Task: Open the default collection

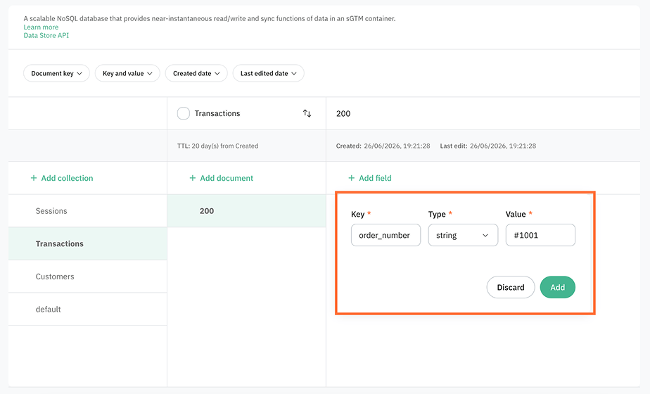Action: point(87,310)
